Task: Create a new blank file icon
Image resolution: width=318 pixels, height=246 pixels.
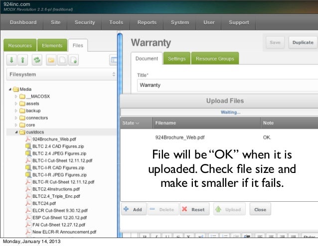Action: 62,60
